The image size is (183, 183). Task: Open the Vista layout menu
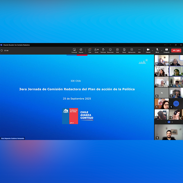click(117, 50)
